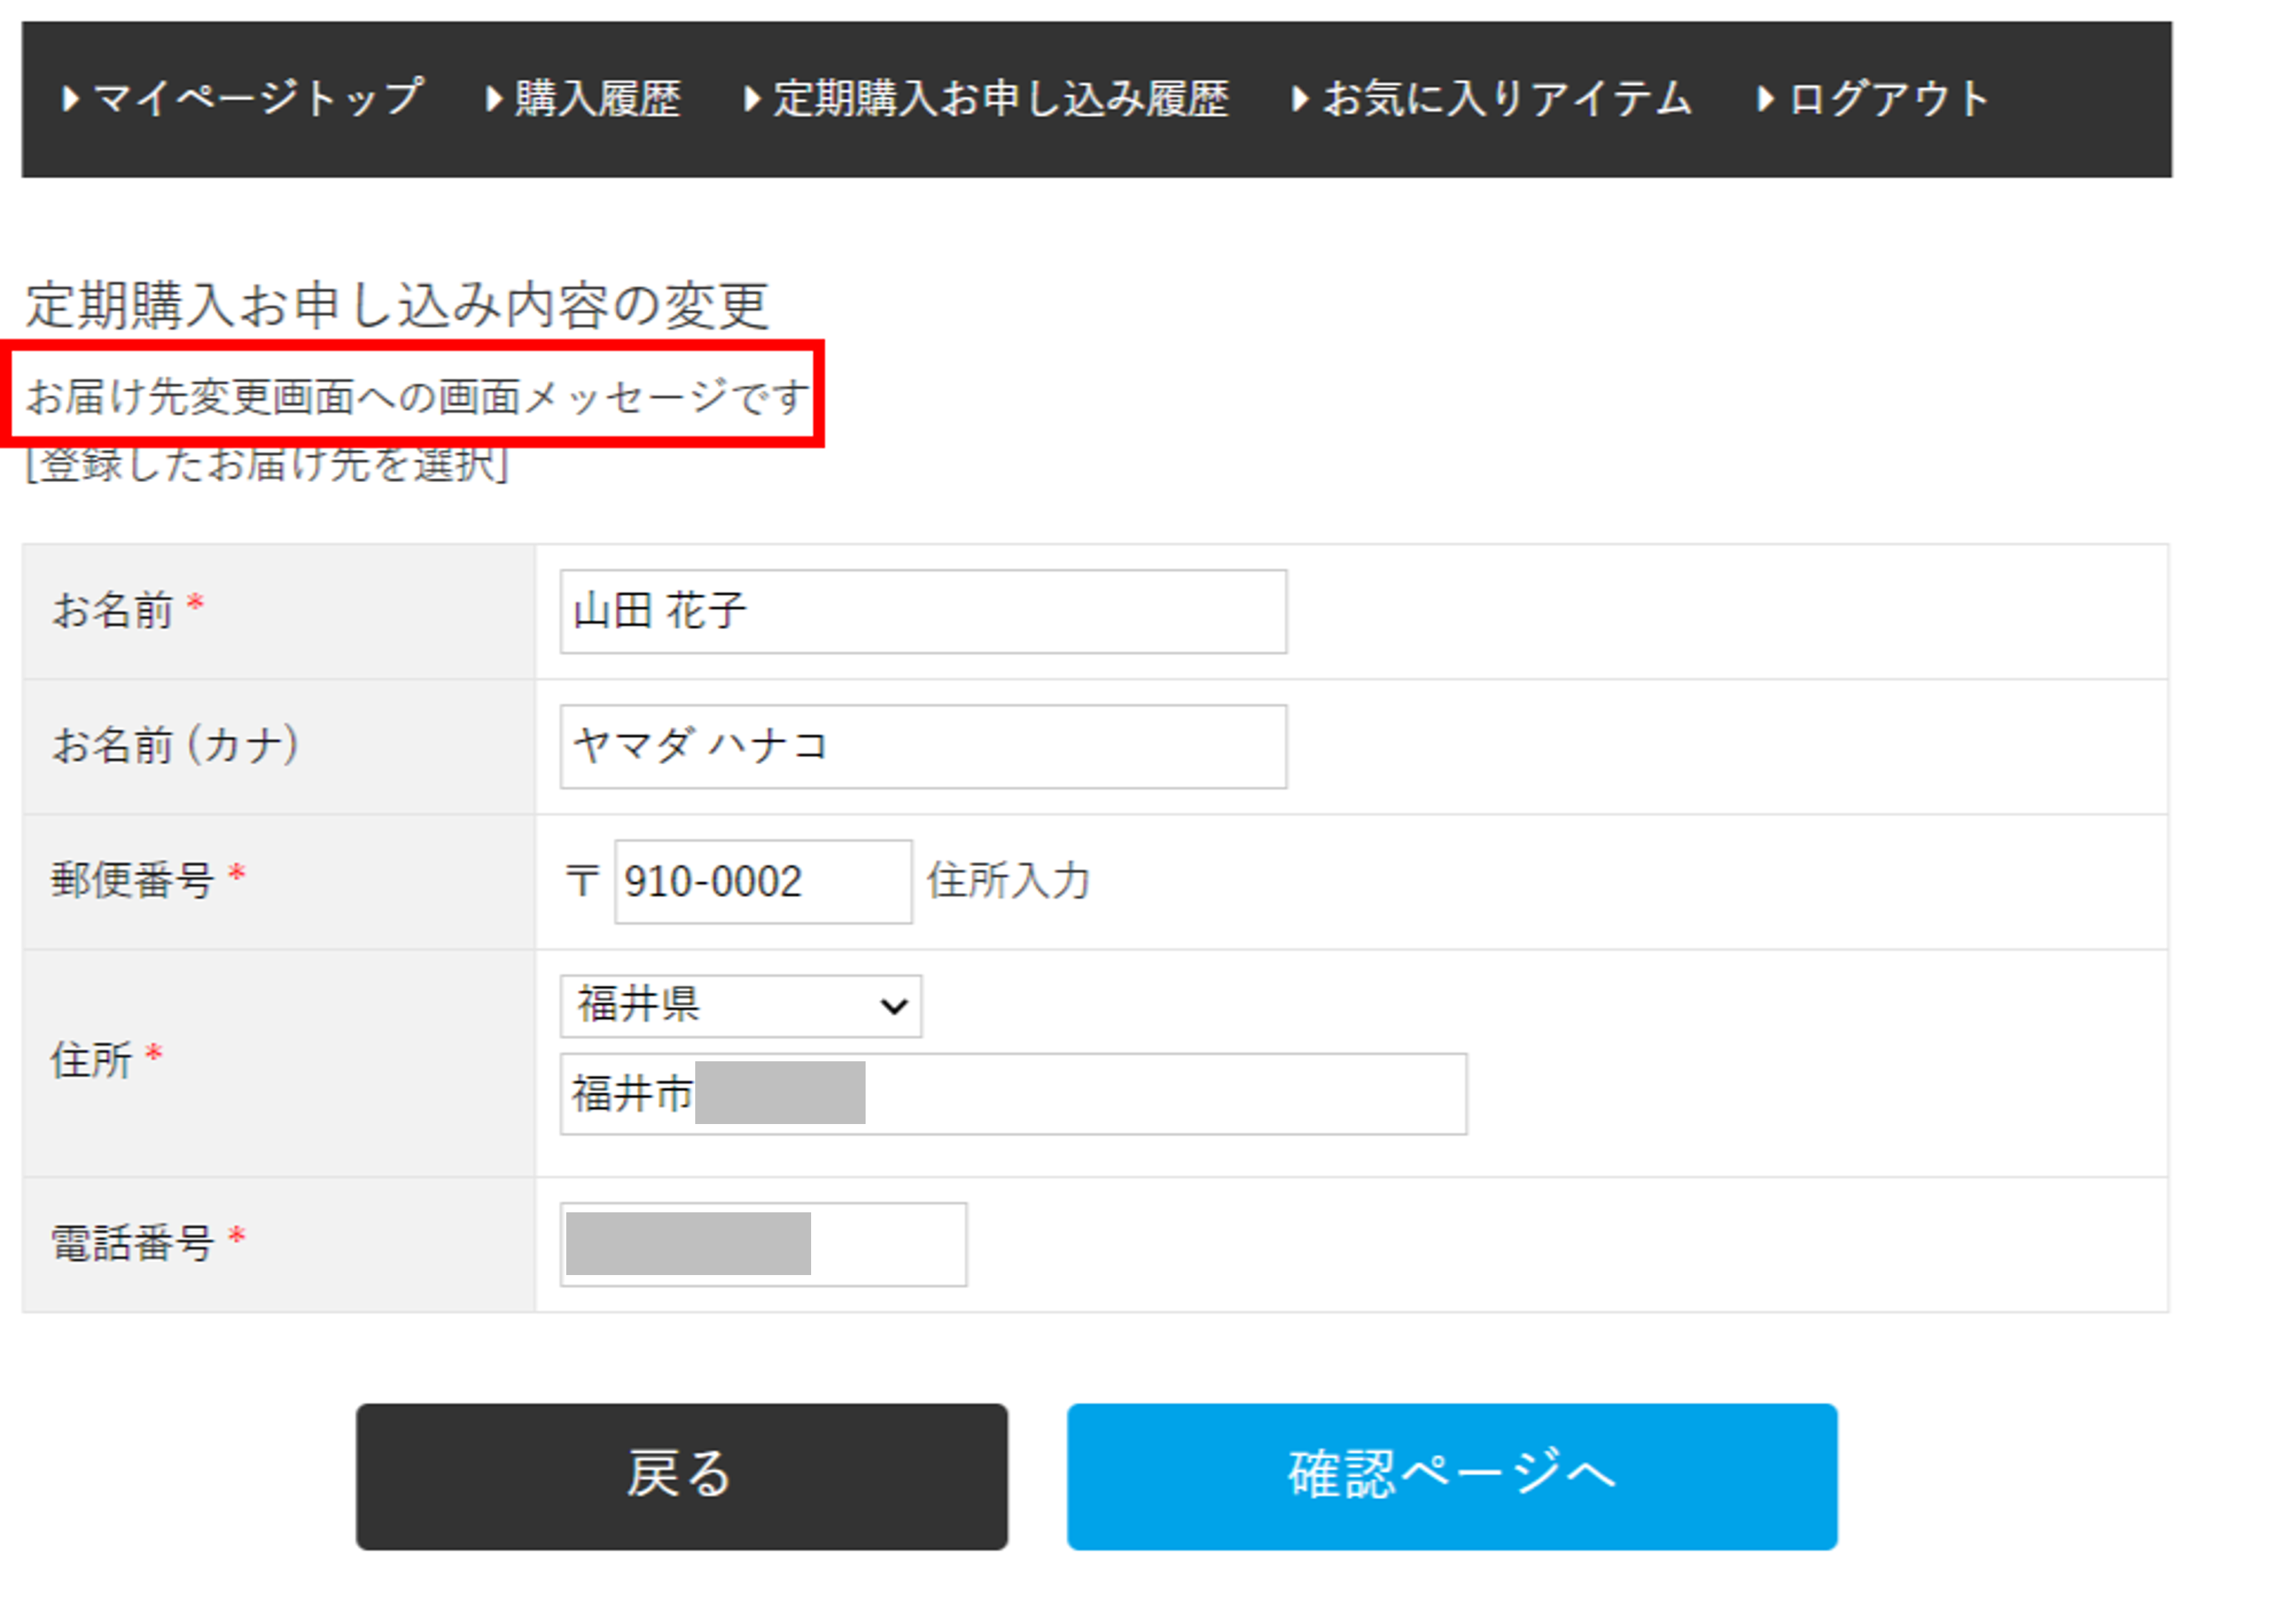
Task: Click the 確認ページへ button
Action: pos(1451,1477)
